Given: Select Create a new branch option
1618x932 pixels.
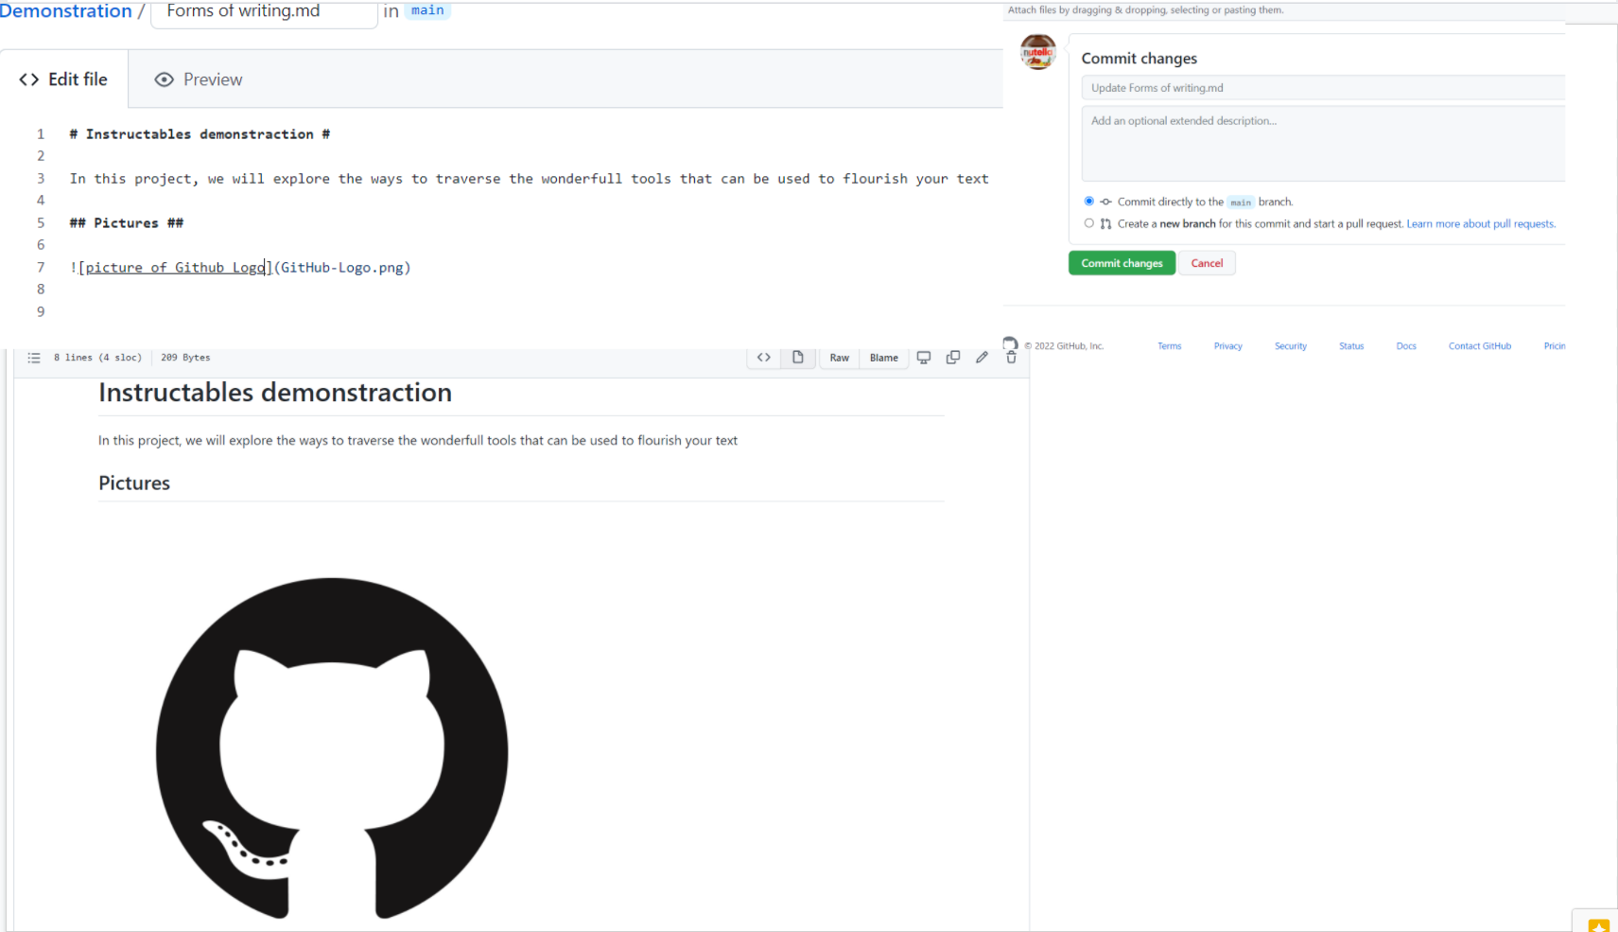Looking at the screenshot, I should [x=1089, y=223].
